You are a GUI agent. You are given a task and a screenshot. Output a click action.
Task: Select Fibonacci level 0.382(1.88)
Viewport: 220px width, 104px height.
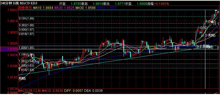(x=26, y=25)
